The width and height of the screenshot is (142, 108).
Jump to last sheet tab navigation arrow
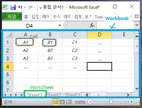[x=21, y=95]
